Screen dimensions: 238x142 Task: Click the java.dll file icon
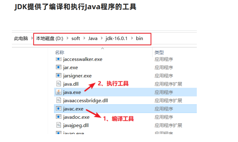59,84
